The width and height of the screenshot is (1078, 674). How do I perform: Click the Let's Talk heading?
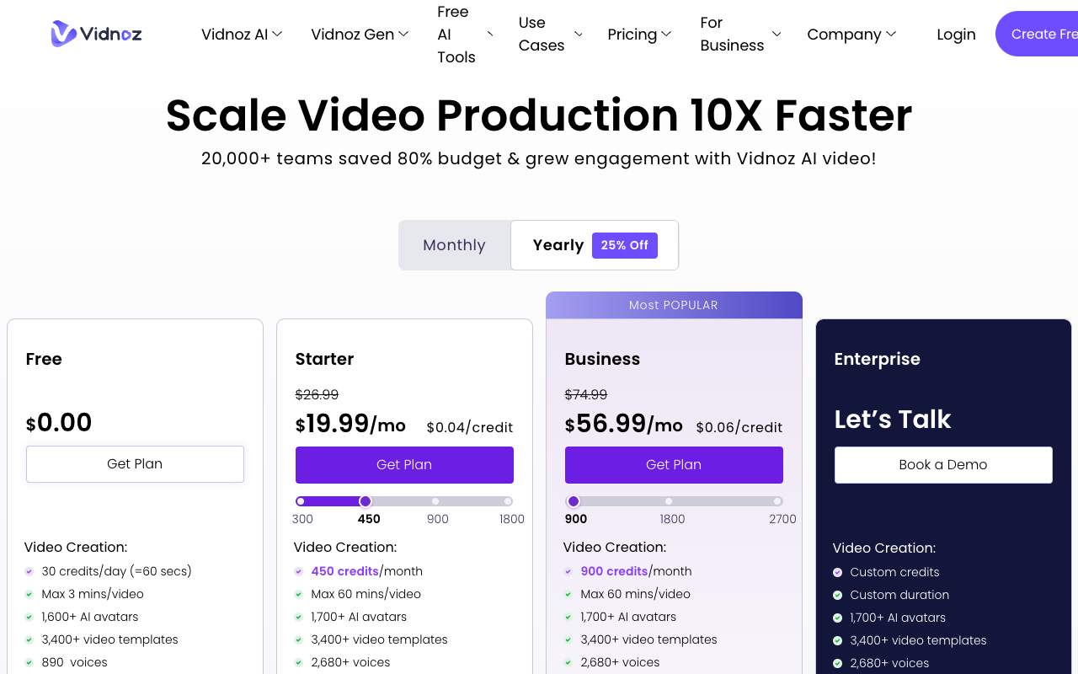tap(893, 419)
